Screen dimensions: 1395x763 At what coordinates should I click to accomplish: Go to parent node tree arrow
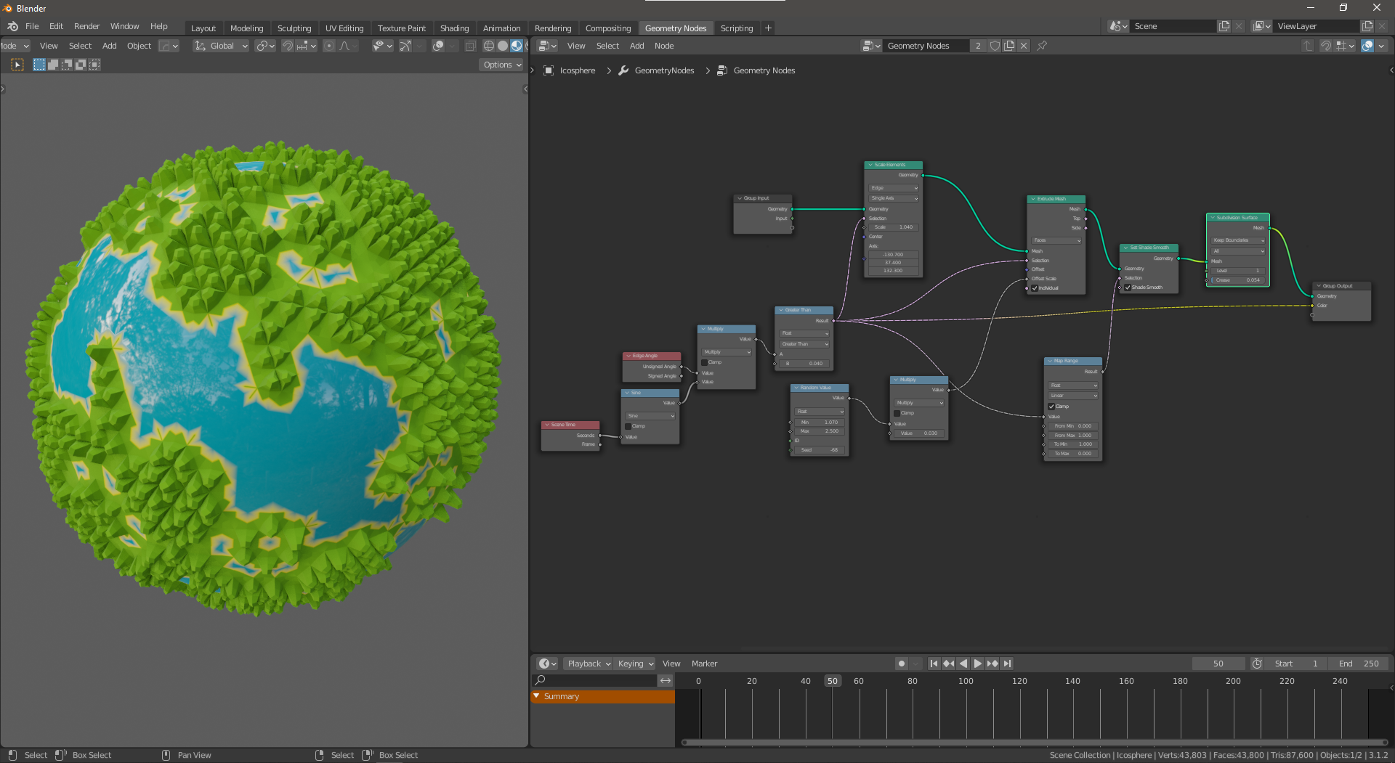coord(1307,46)
